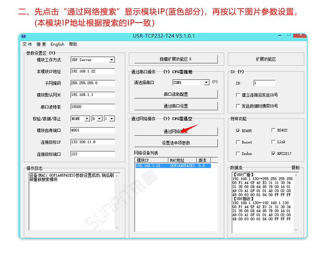Check the Link checkbox
The height and width of the screenshot is (256, 325).
point(273,142)
